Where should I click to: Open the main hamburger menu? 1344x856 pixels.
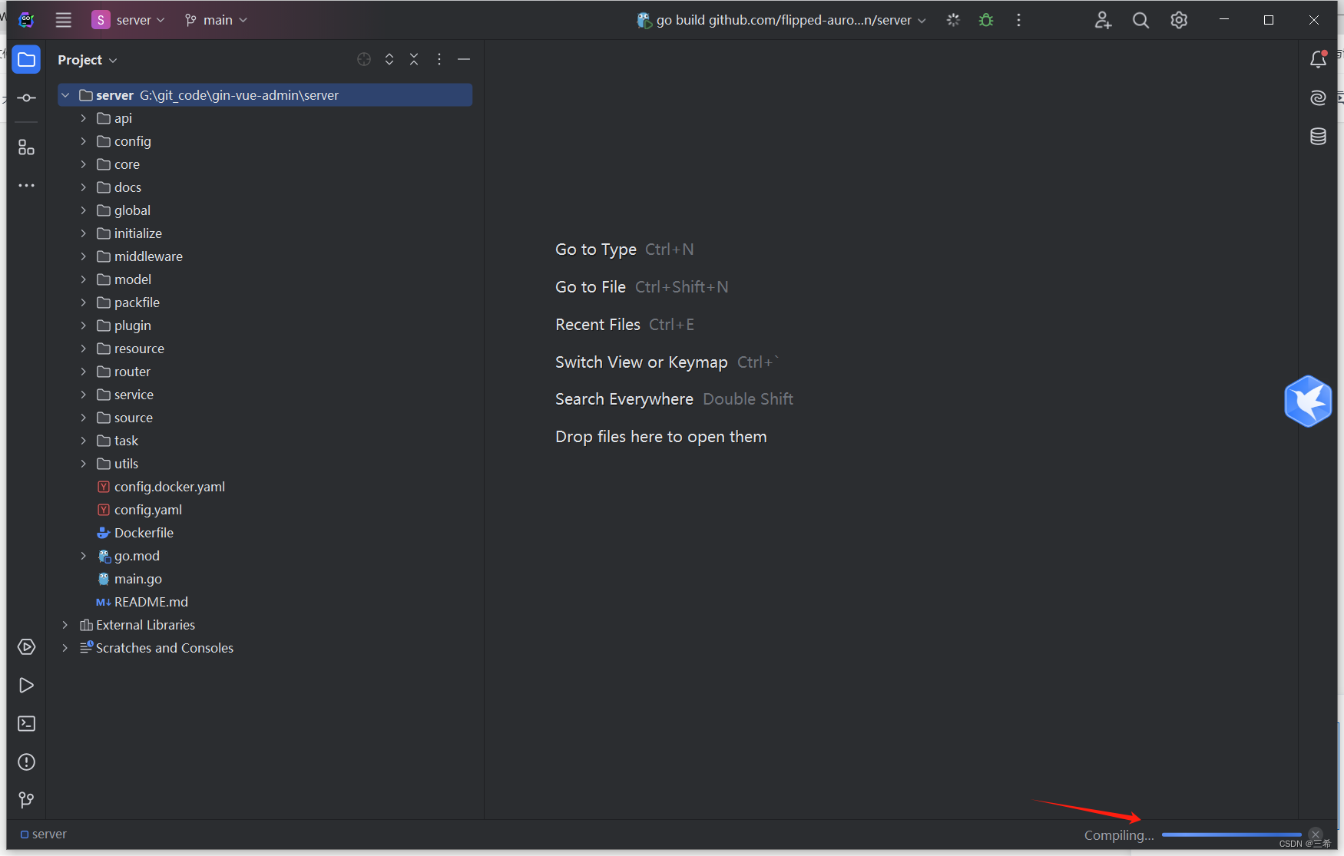[x=63, y=20]
